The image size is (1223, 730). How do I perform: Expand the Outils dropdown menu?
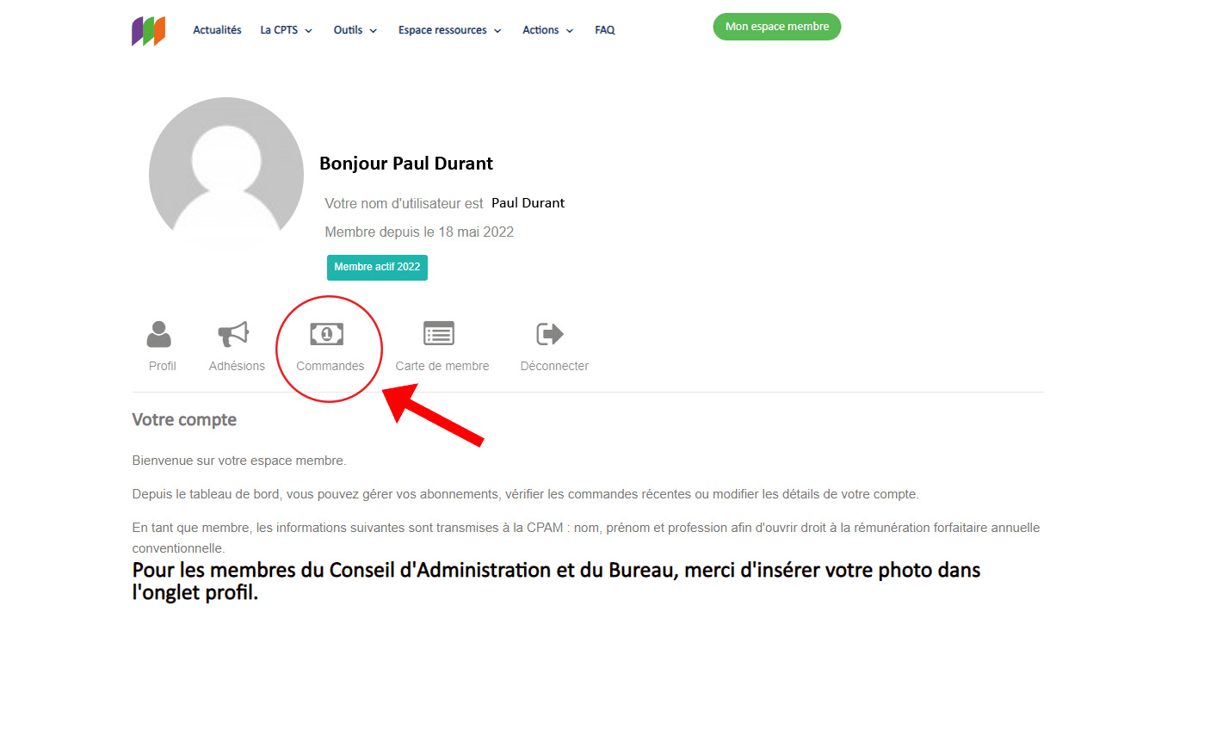pos(355,30)
